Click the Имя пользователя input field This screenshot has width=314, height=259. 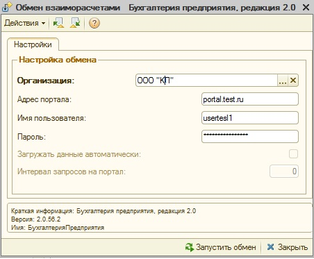(250, 118)
